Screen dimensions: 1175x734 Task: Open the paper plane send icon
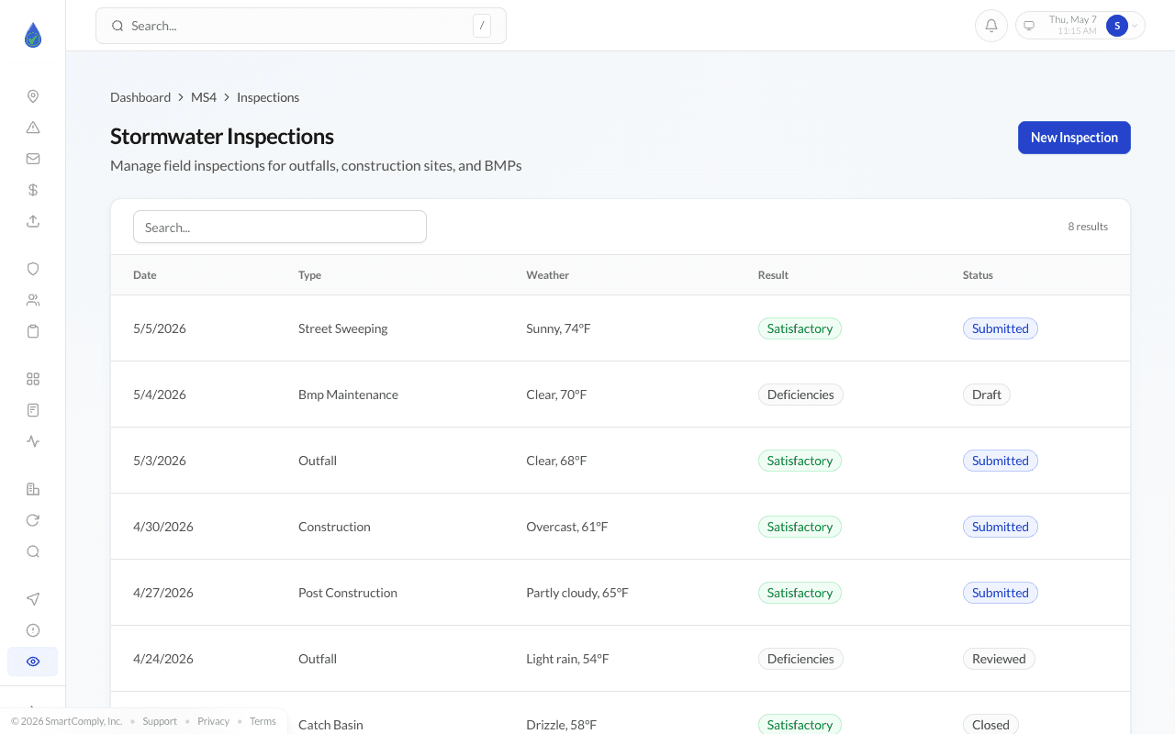[x=33, y=599]
